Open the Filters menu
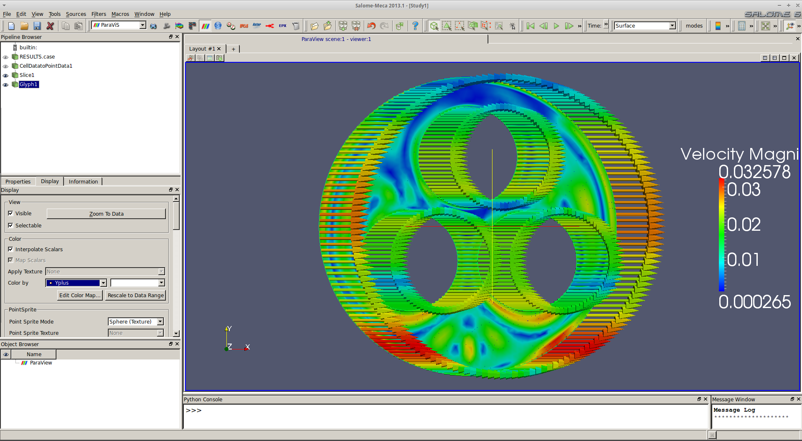Screen dimensions: 802x441 coord(99,14)
